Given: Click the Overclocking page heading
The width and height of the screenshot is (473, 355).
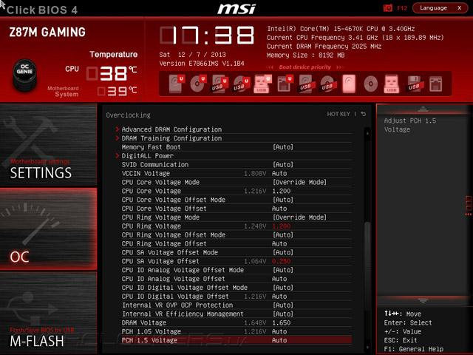Looking at the screenshot, I should pyautogui.click(x=128, y=115).
